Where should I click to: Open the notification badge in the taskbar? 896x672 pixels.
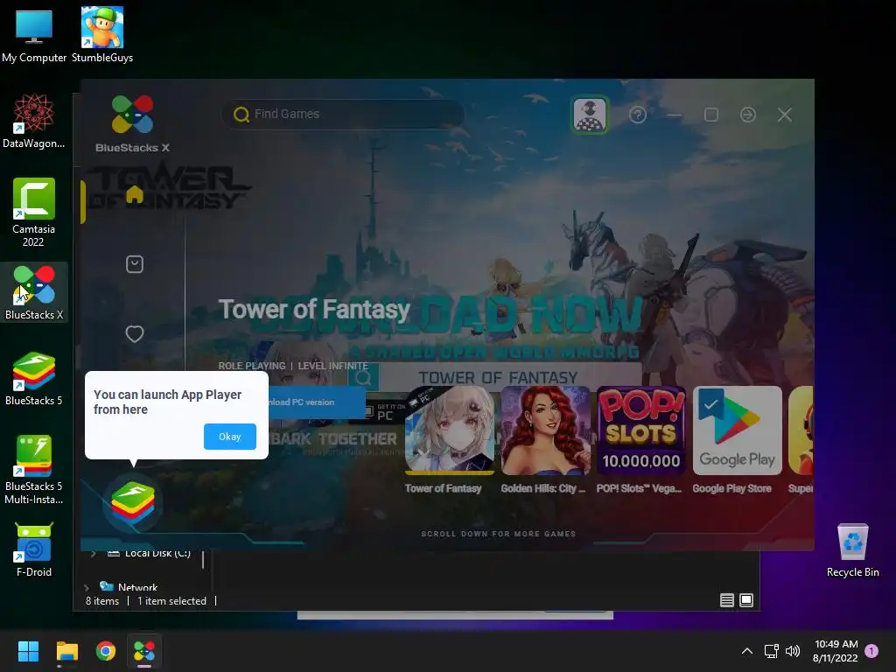click(871, 651)
